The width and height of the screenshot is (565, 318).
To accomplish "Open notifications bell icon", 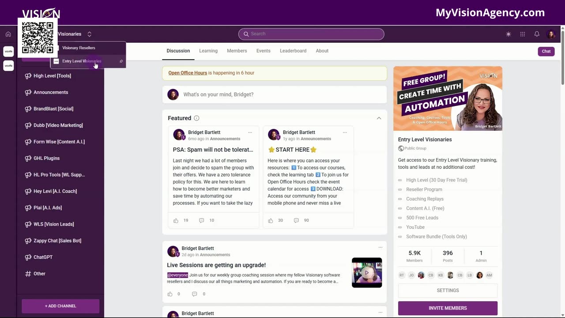I will (x=537, y=34).
